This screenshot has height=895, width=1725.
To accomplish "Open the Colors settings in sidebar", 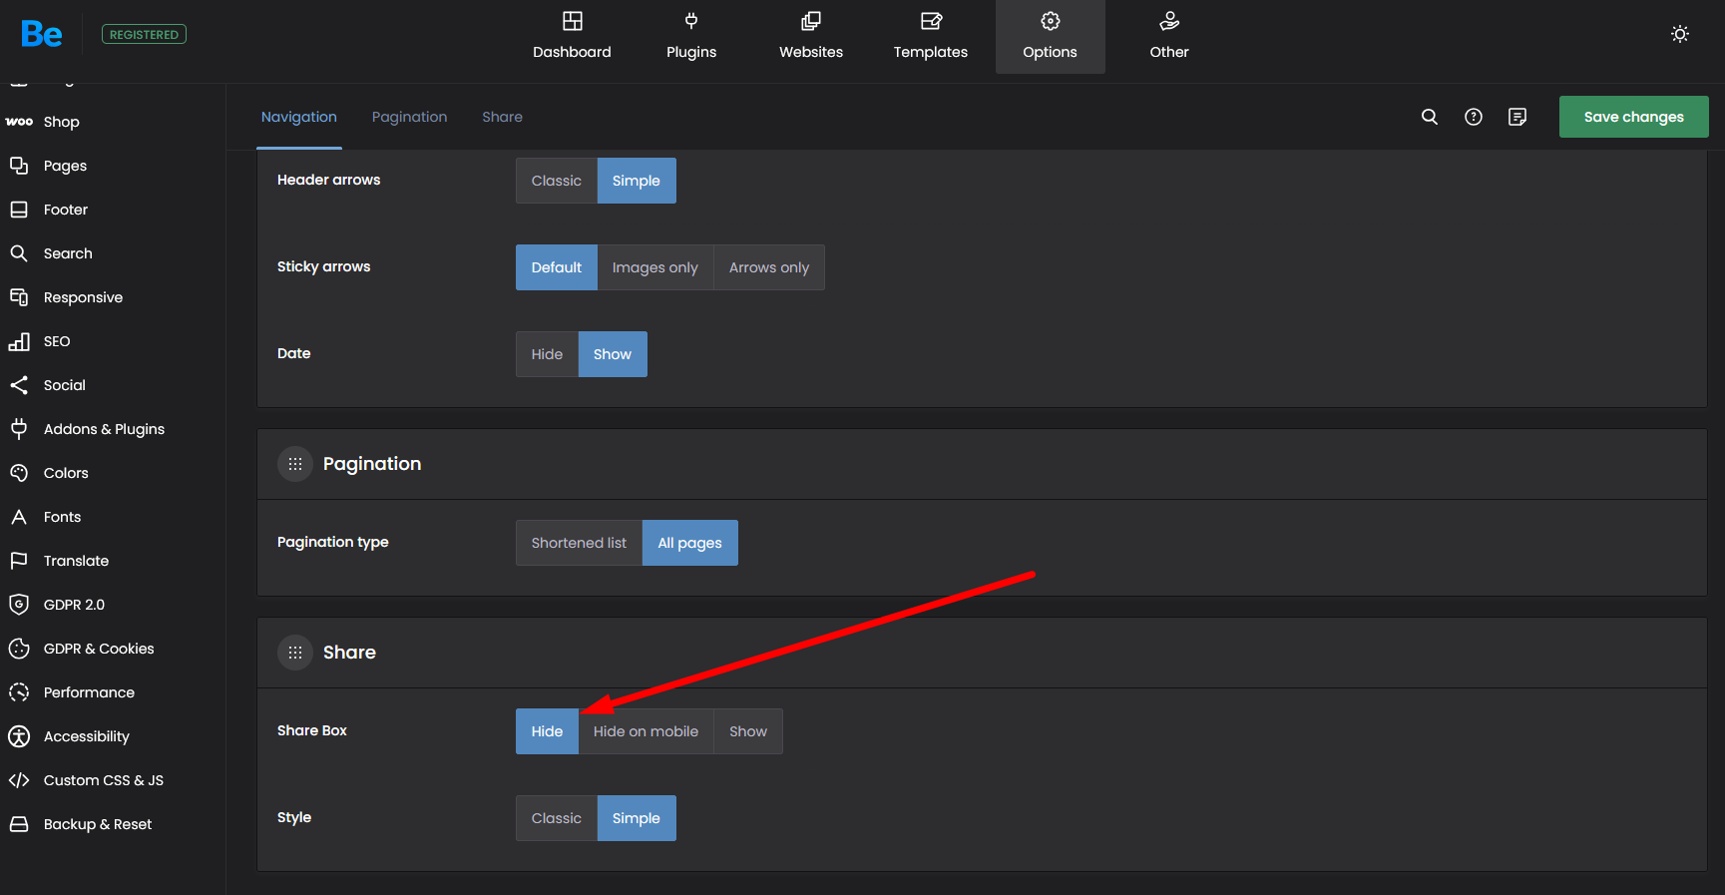I will pos(66,473).
